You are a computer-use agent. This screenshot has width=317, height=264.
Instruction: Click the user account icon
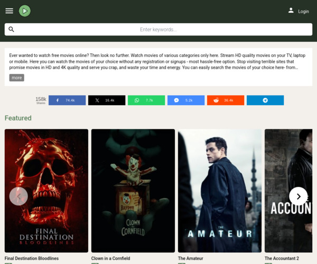tap(291, 11)
